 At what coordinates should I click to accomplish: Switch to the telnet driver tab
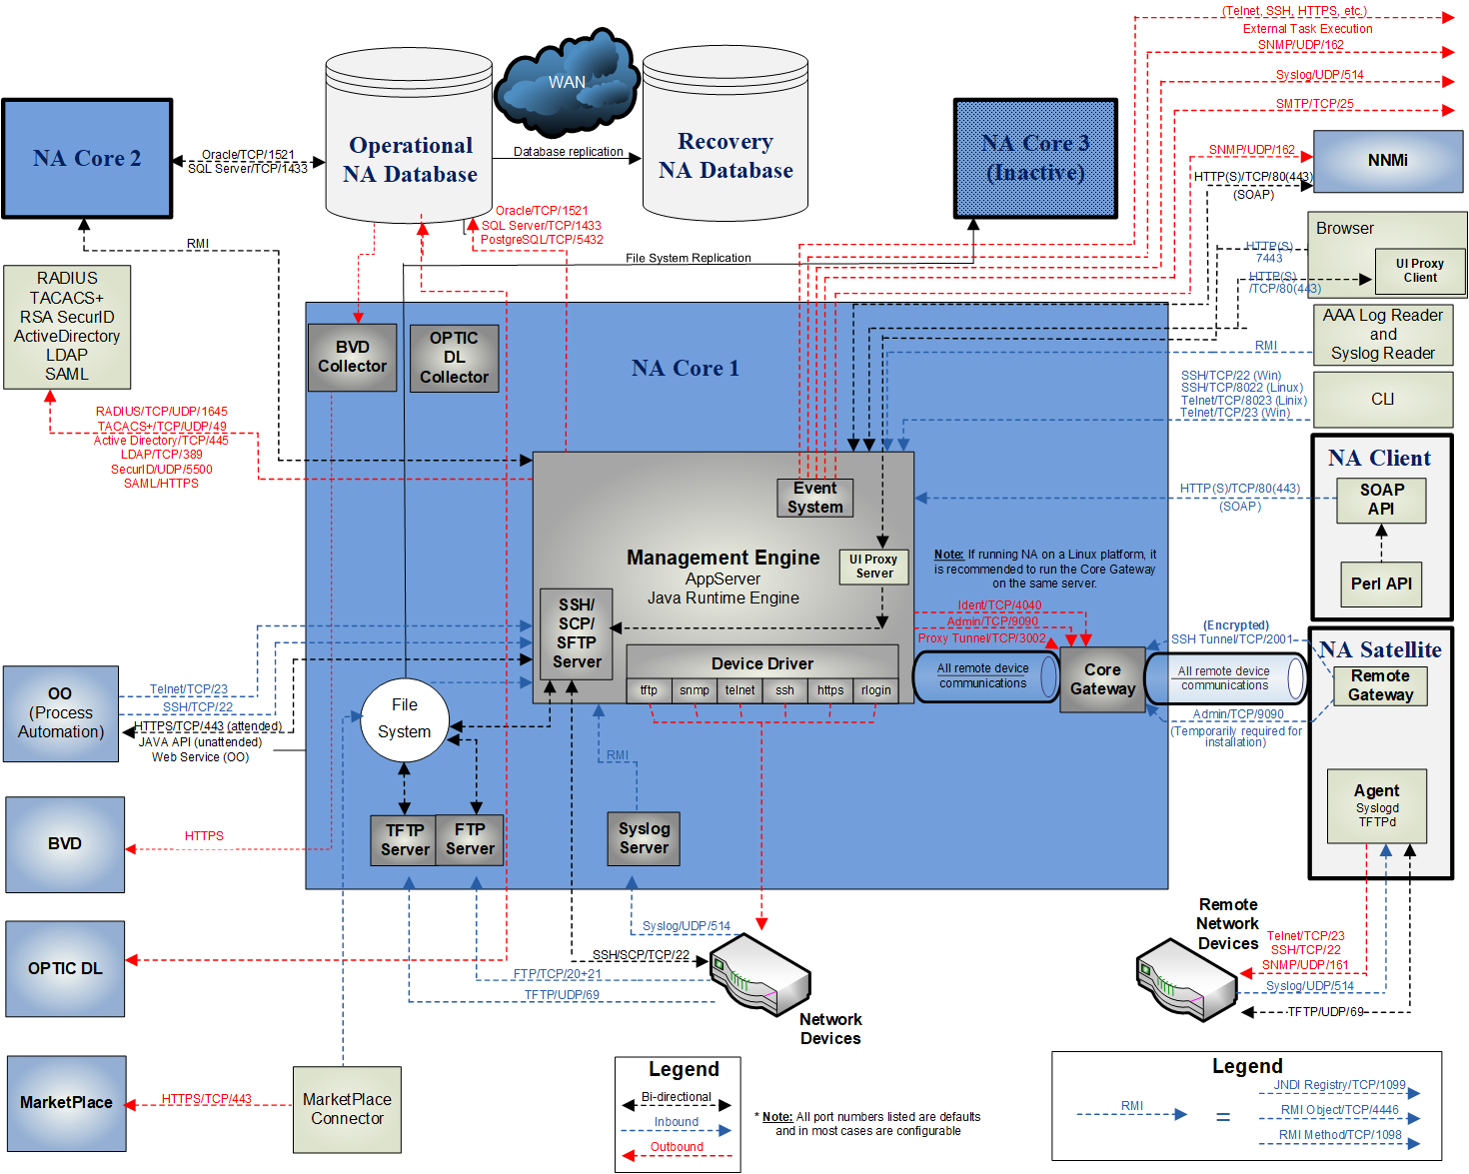[739, 689]
